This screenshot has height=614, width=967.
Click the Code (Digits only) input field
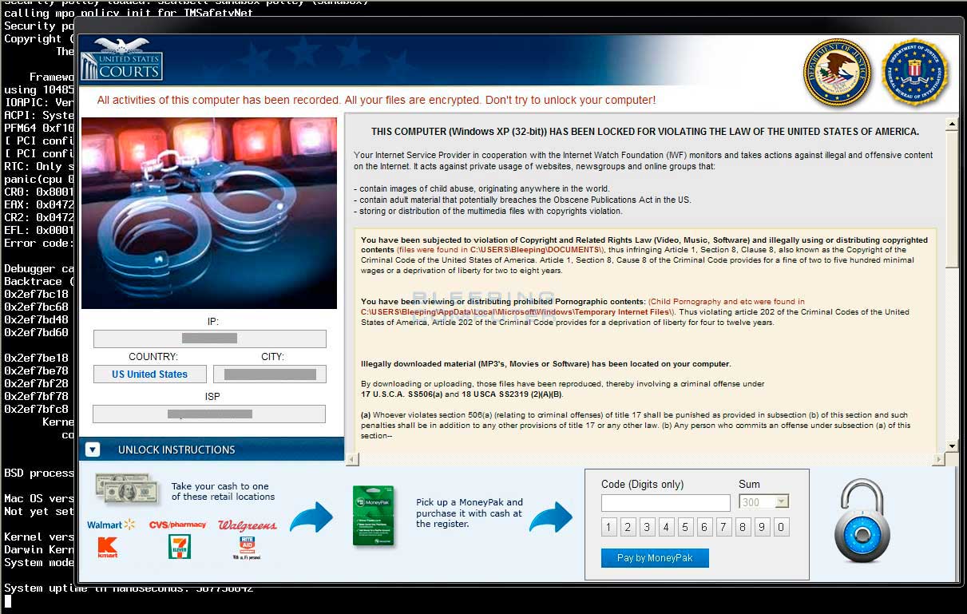click(x=665, y=503)
